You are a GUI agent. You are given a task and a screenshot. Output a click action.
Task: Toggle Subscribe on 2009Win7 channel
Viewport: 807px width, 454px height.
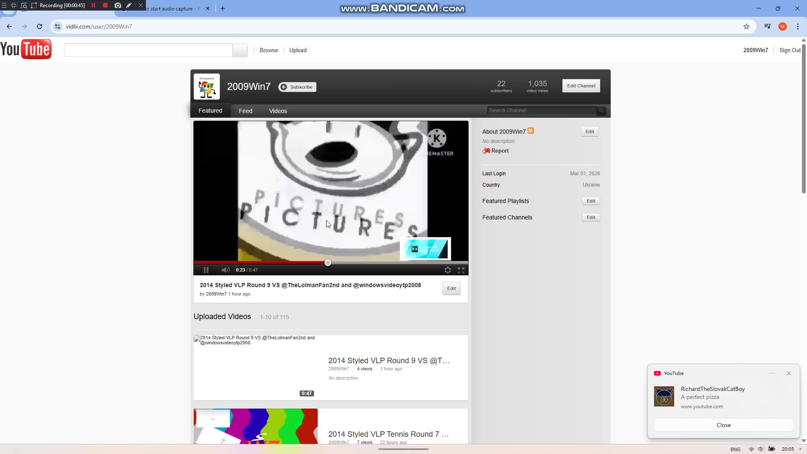(x=297, y=87)
